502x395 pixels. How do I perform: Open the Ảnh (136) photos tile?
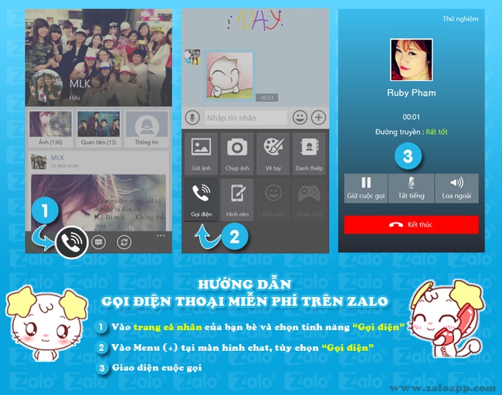click(x=50, y=129)
